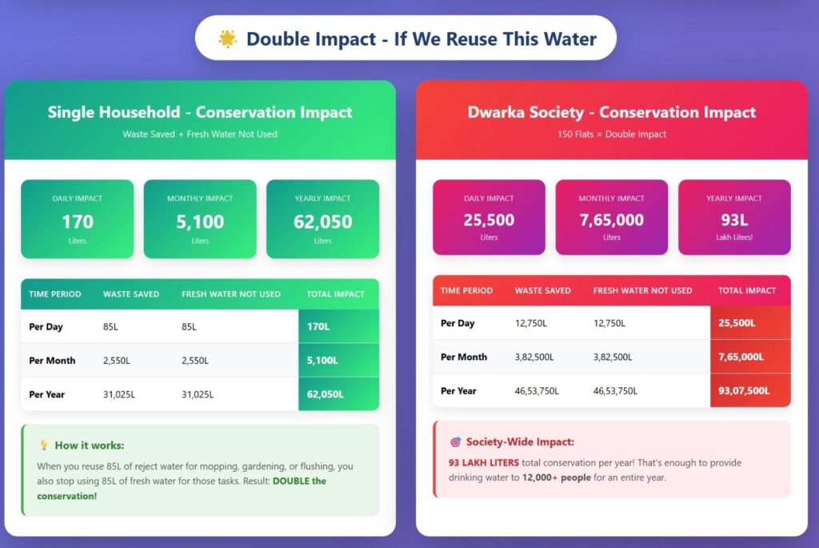Image resolution: width=819 pixels, height=548 pixels.
Task: Open the pink Monthly Impact 7,65,000 Liters card
Action: pyautogui.click(x=612, y=218)
